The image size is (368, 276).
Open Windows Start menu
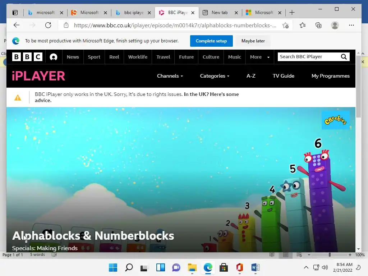(113, 267)
